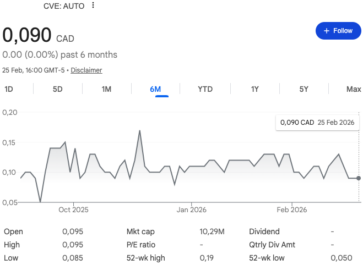Open the three-dot more options menu
This screenshot has height=265, width=363.
pos(93,5)
